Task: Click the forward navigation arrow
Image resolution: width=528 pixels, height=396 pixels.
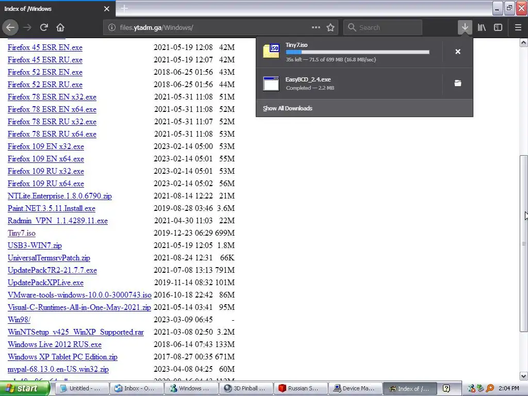Action: (27, 27)
